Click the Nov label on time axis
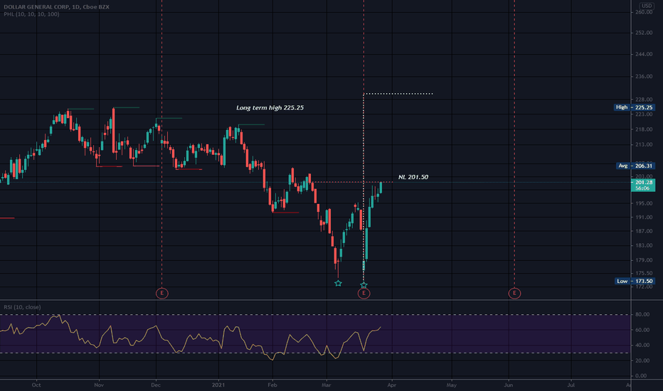The width and height of the screenshot is (663, 391). [x=99, y=385]
